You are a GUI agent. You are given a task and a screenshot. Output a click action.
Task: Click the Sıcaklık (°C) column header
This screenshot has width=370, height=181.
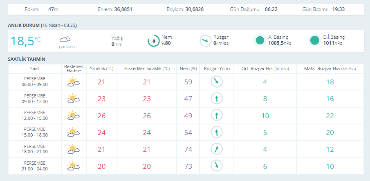coord(101,68)
